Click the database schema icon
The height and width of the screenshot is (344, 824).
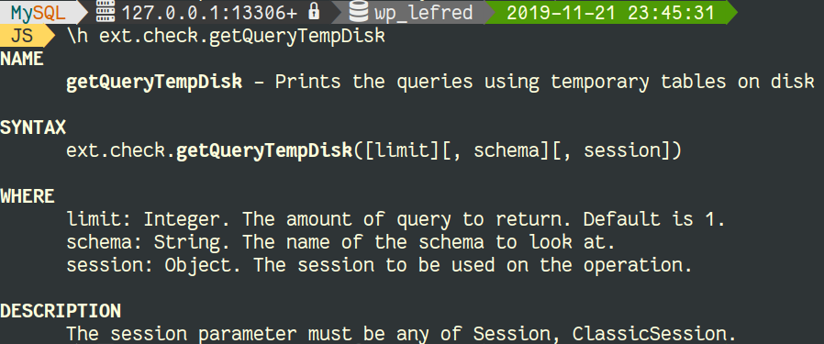coord(359,12)
